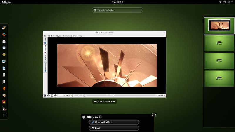The height and width of the screenshot is (132, 235).
Task: Dismiss the PITCH_BLACK notification
Action: [x=154, y=114]
